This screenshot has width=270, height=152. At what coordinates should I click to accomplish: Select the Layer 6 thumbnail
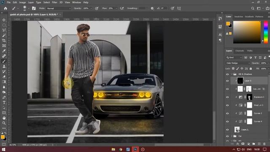(240, 81)
